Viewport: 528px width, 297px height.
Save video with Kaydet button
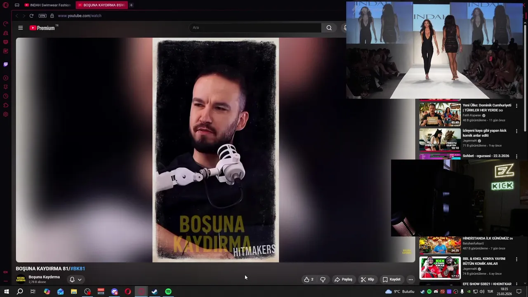pyautogui.click(x=391, y=279)
